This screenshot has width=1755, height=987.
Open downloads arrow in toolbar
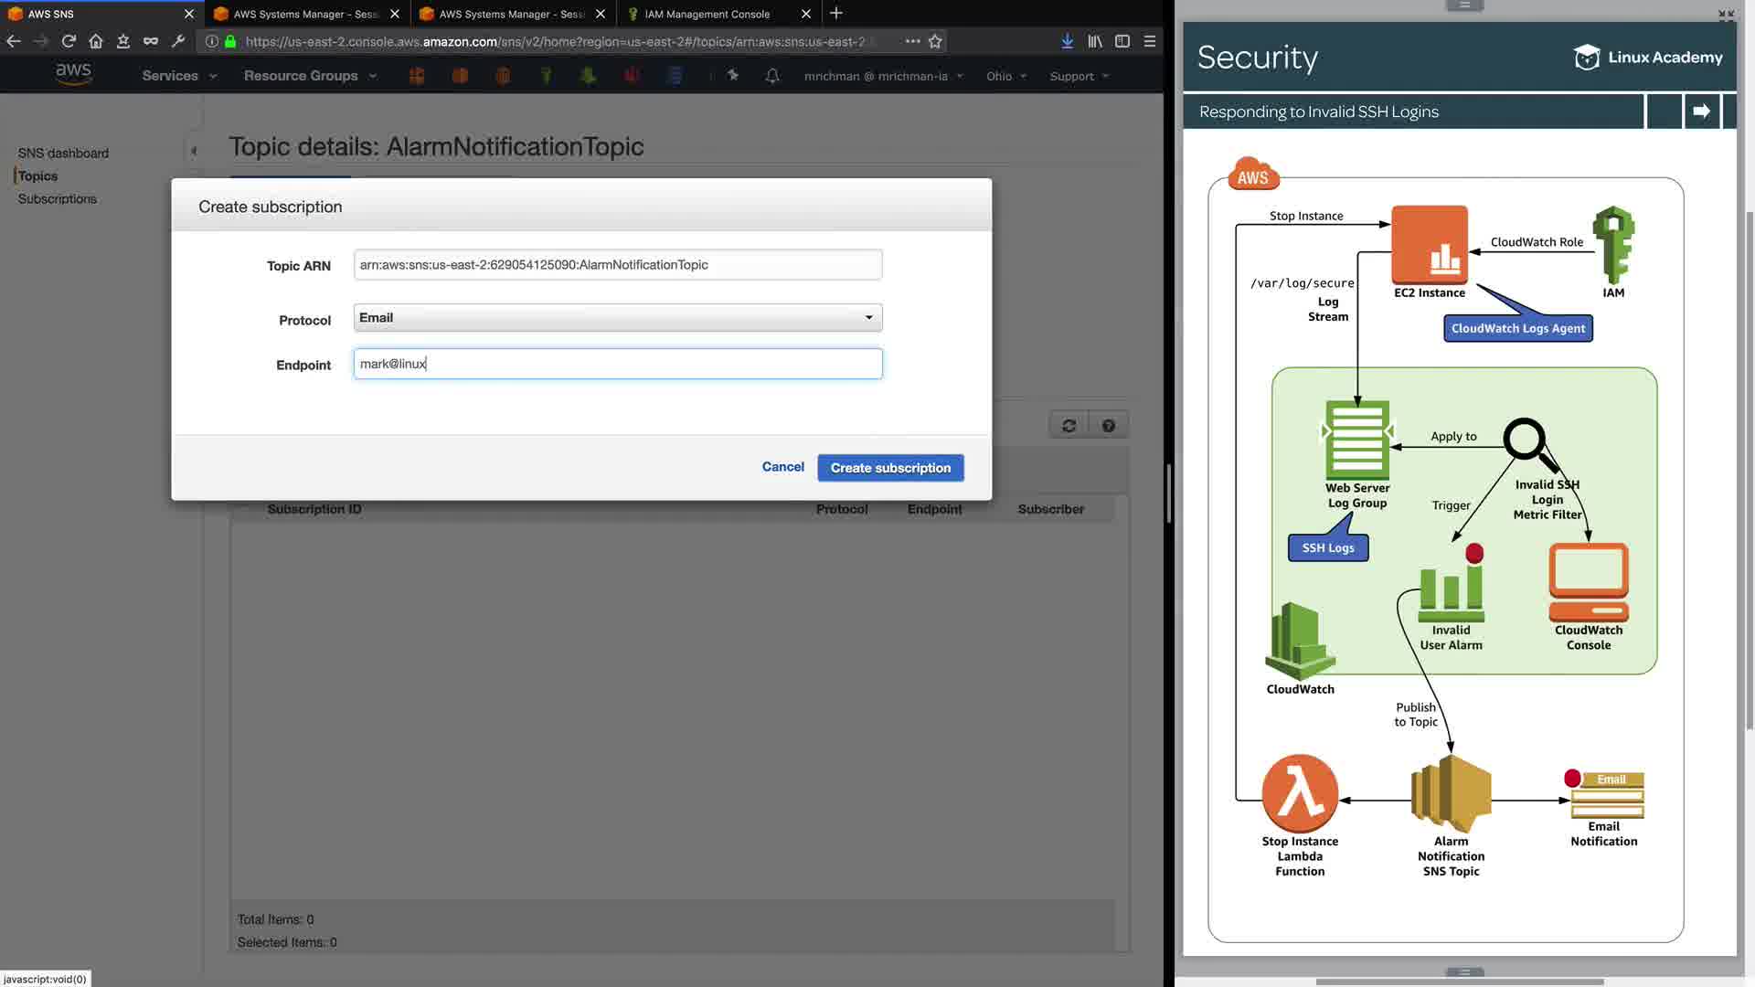coord(1067,41)
